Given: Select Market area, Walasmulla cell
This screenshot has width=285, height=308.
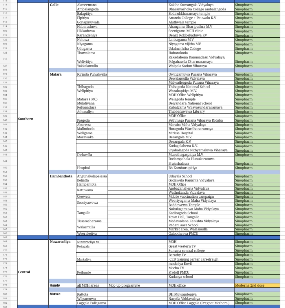Looking at the screenshot, I should click(201, 229).
